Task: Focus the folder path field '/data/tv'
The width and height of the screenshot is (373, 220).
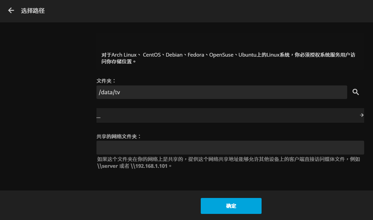Action: coord(222,92)
